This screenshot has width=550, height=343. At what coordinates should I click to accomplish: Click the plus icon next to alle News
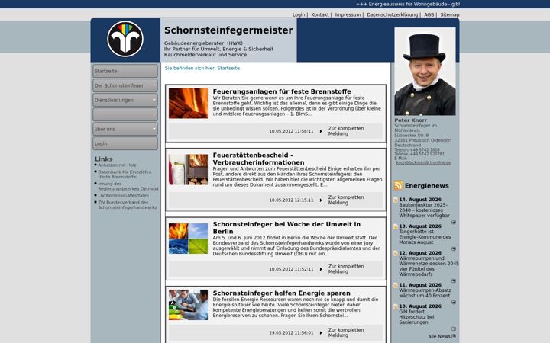click(x=454, y=336)
